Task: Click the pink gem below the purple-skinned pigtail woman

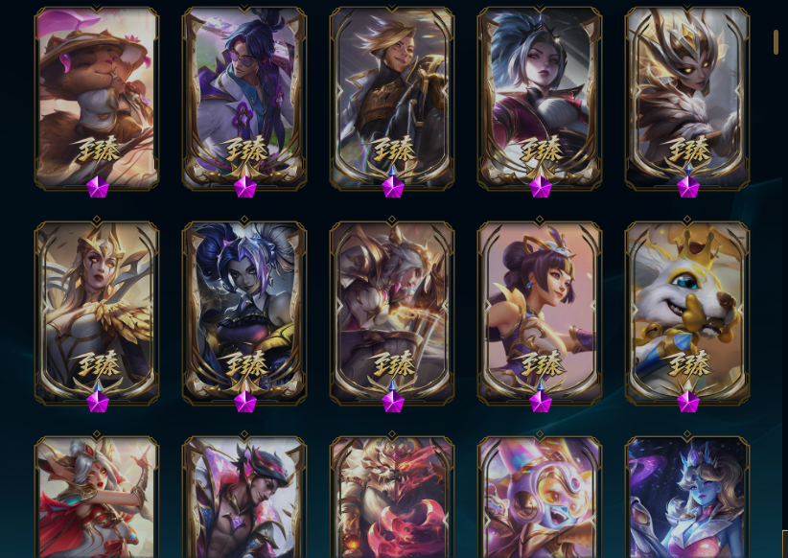Action: [x=245, y=402]
